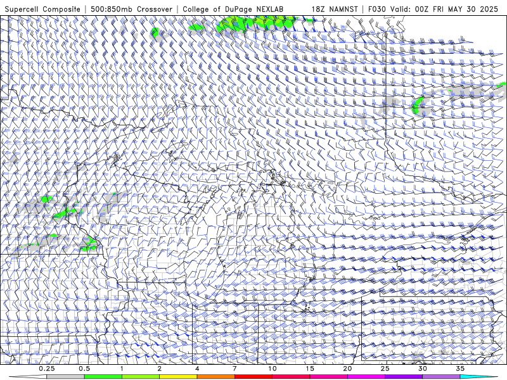Click the '20' legend value

347,369
